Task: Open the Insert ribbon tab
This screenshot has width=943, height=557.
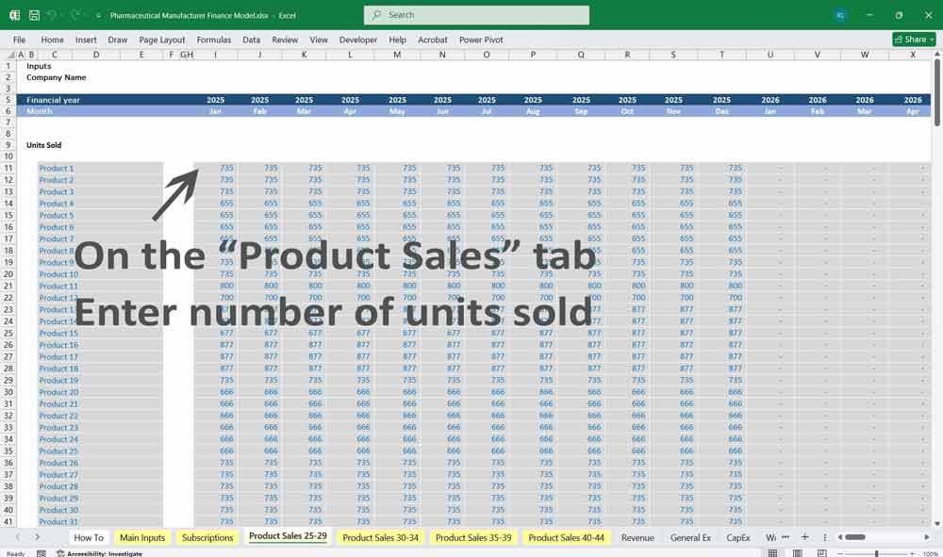Action: click(86, 40)
